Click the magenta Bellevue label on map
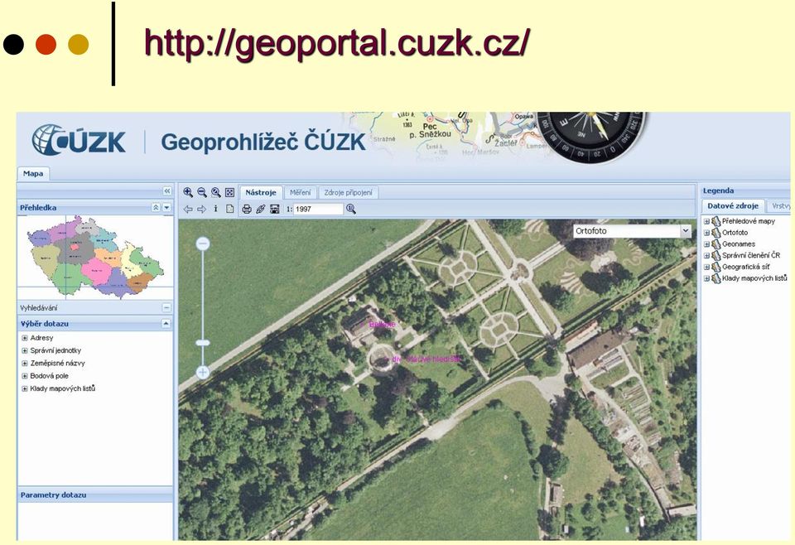 (x=383, y=325)
